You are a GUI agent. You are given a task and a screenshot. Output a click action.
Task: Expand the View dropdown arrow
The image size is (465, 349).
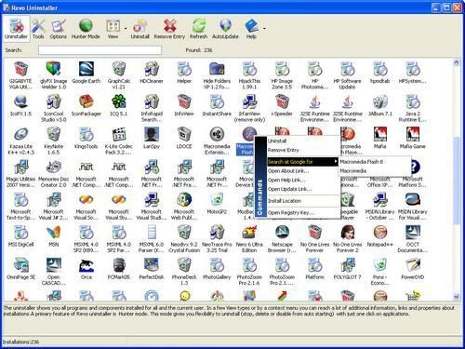[x=126, y=29]
